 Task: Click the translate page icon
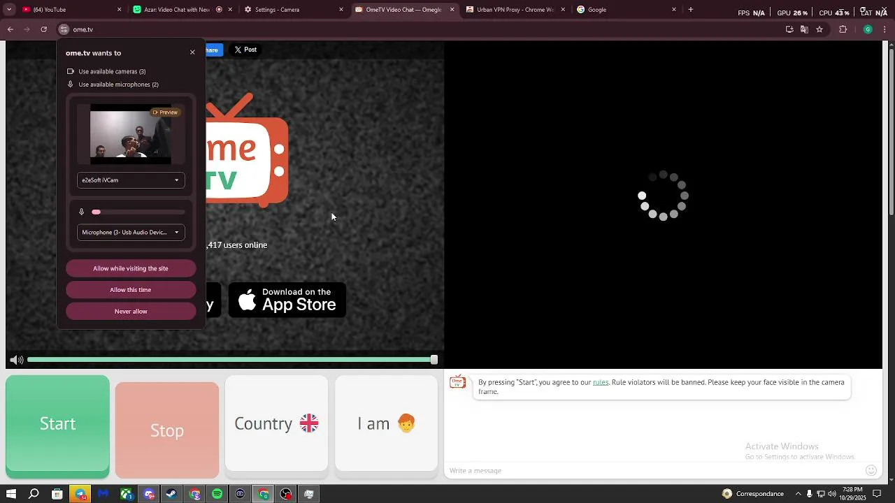[804, 29]
